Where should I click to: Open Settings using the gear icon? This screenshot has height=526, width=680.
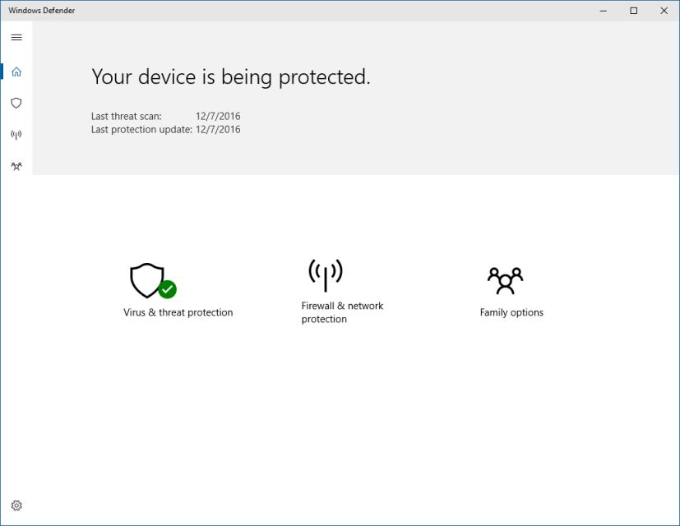click(16, 505)
